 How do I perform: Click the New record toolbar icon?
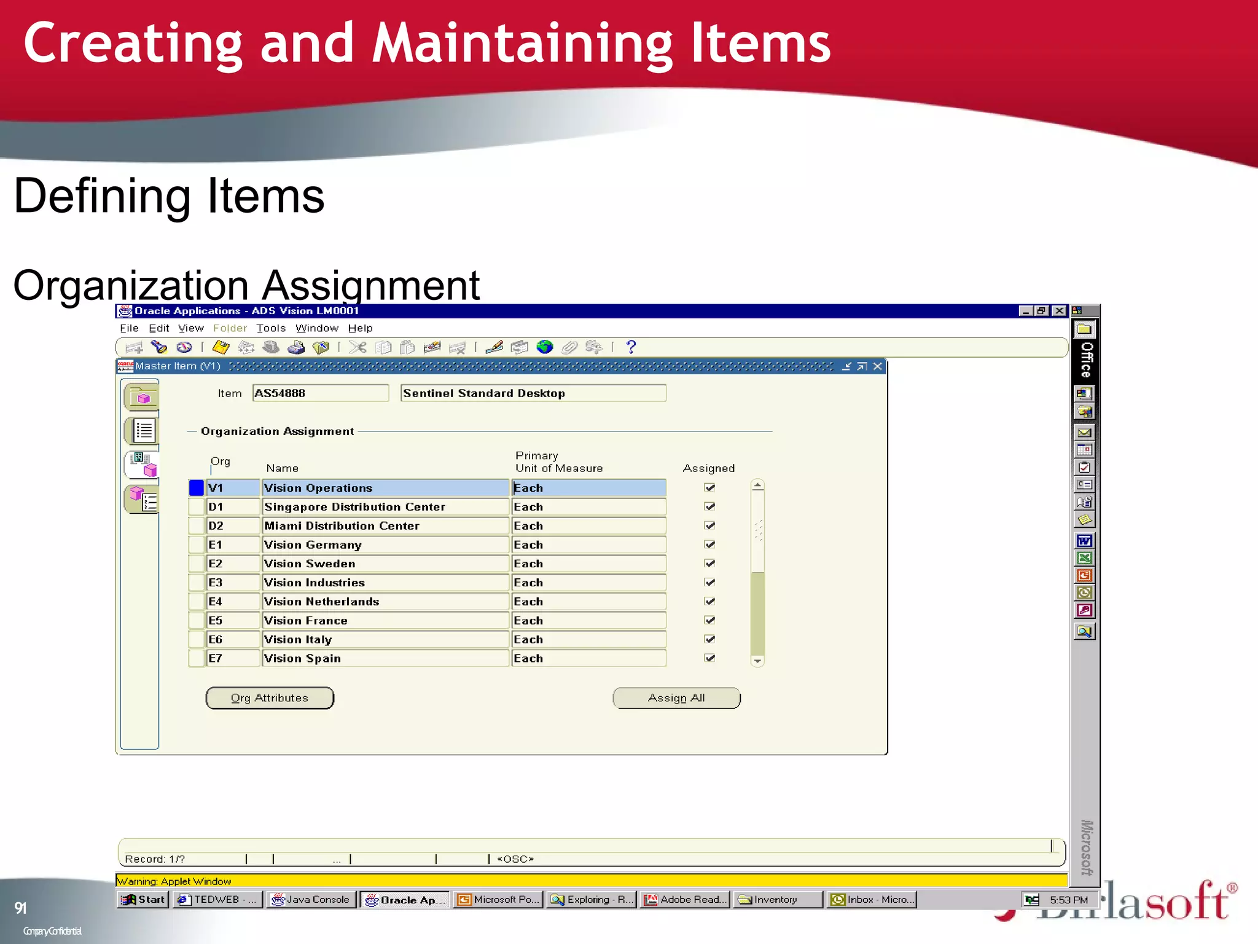[135, 347]
